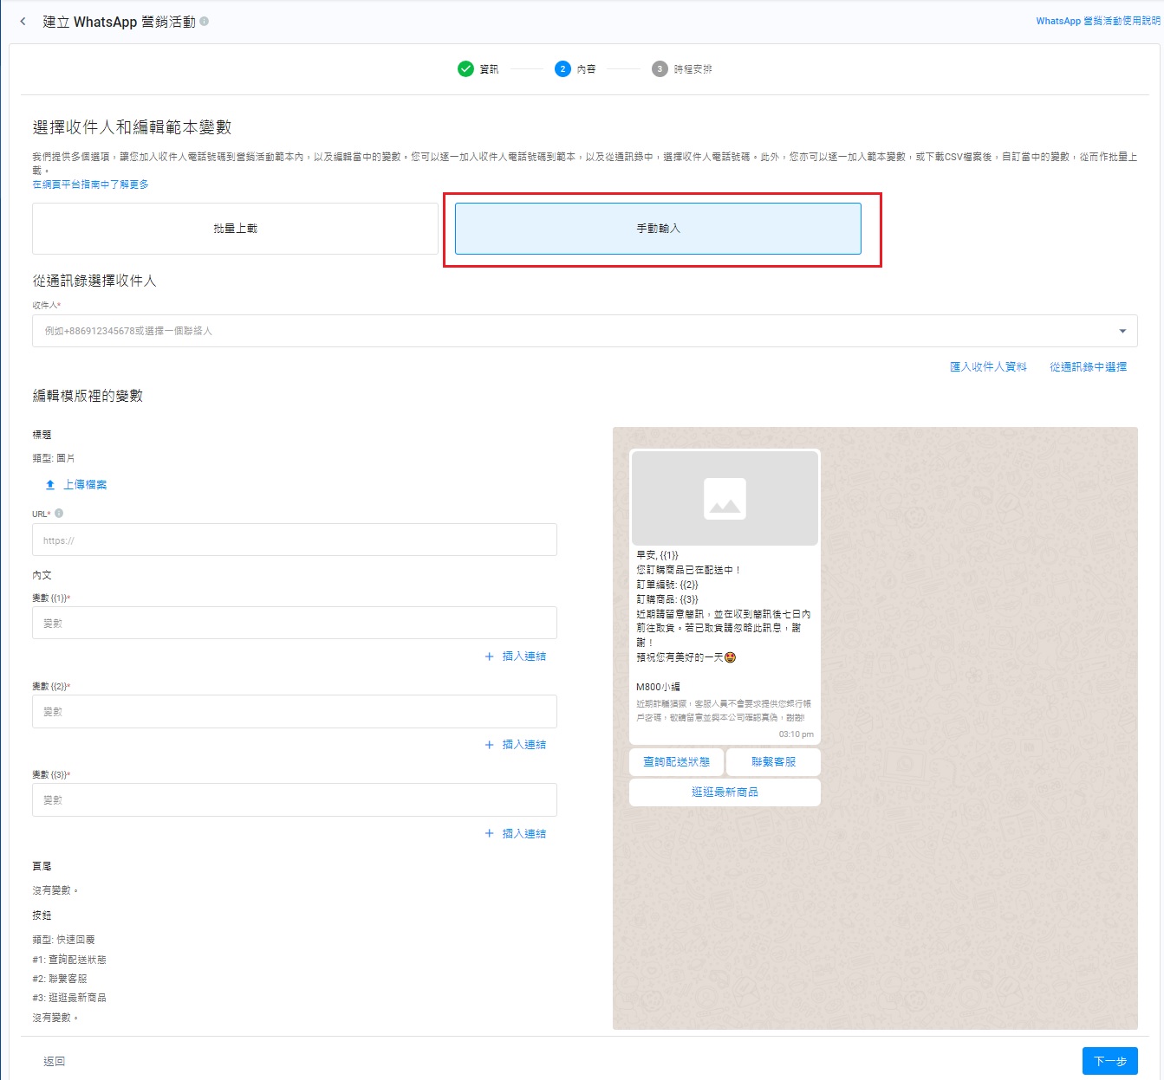This screenshot has height=1080, width=1164.
Task: Click the image placeholder in the message preview
Action: [725, 498]
